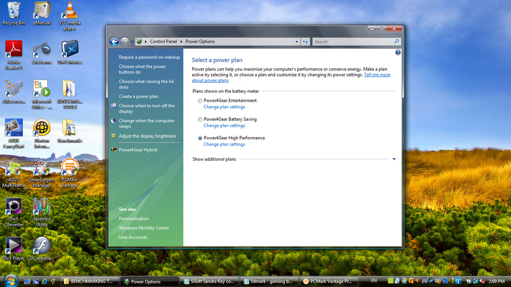Open Choose what closing the lid does
This screenshot has height=287, width=511.
[146, 84]
